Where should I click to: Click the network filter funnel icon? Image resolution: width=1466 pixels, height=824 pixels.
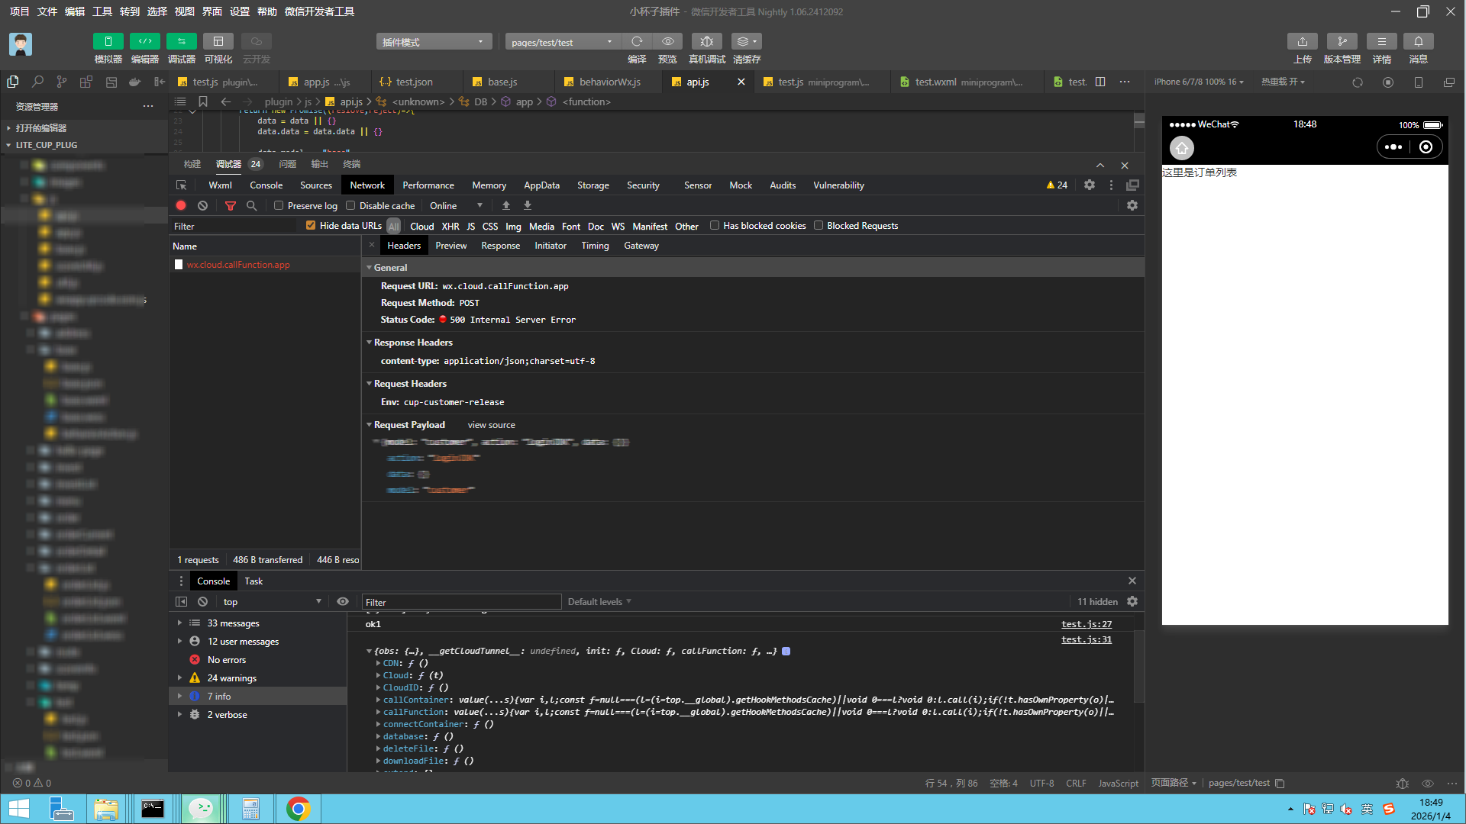(231, 206)
